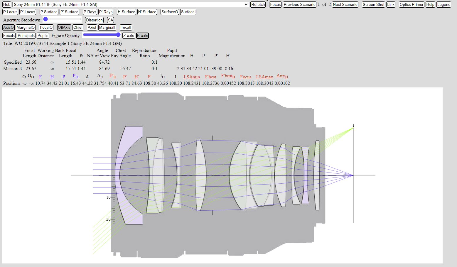Viewport: 457px width, 267px height.
Task: Toggle the Pupils markers
Action: (x=43, y=36)
